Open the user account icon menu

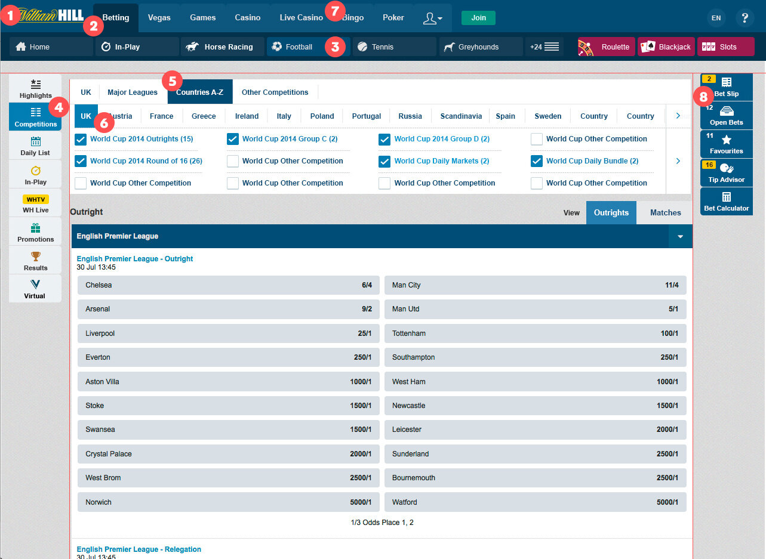(433, 18)
